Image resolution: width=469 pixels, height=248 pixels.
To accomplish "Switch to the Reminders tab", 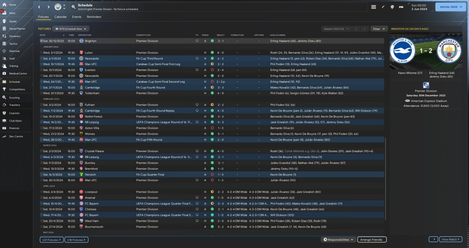I will [94, 17].
